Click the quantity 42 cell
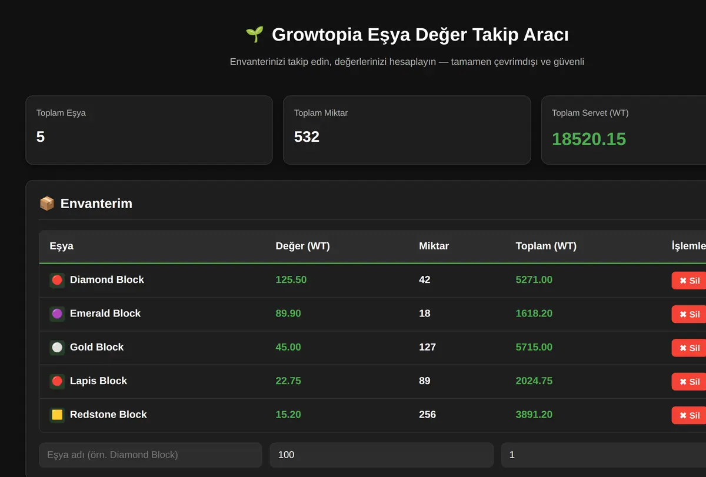706x477 pixels. tap(425, 280)
